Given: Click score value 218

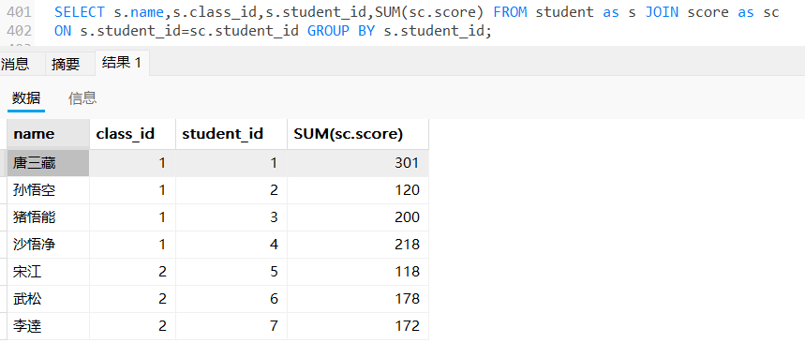Looking at the screenshot, I should click(358, 245).
